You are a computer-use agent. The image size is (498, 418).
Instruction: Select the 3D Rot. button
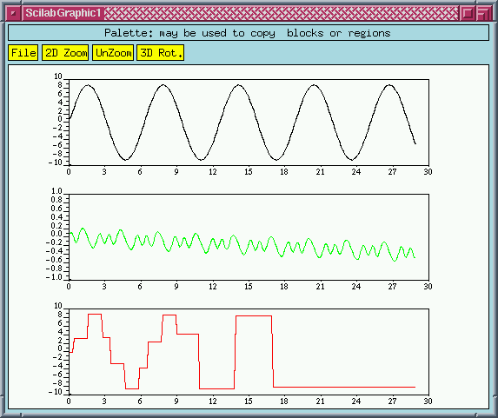click(161, 53)
